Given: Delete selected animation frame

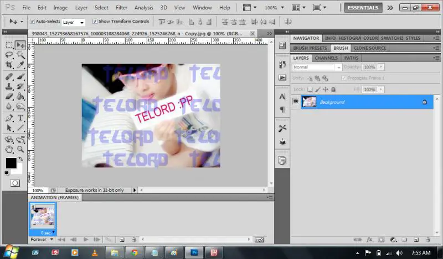Looking at the screenshot, I should point(134,240).
